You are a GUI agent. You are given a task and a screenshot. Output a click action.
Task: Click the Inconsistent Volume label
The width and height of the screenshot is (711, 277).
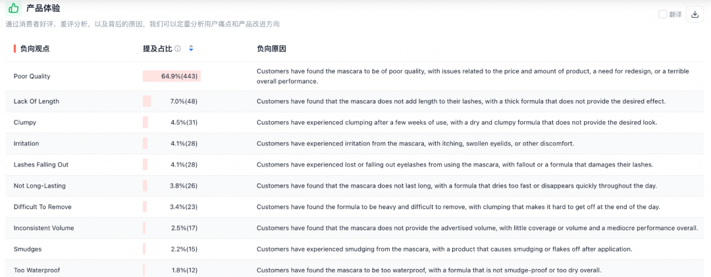click(43, 228)
